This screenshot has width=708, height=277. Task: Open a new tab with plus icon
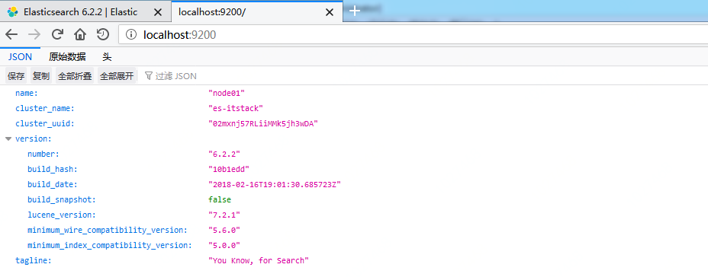(355, 11)
